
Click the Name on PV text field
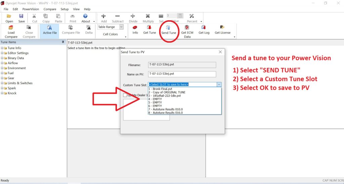tap(182, 74)
